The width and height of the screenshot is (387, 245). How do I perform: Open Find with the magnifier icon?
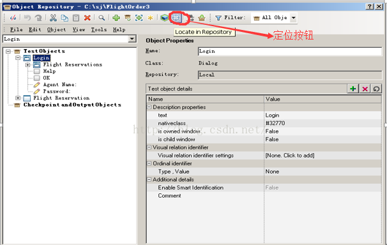[x=102, y=18]
